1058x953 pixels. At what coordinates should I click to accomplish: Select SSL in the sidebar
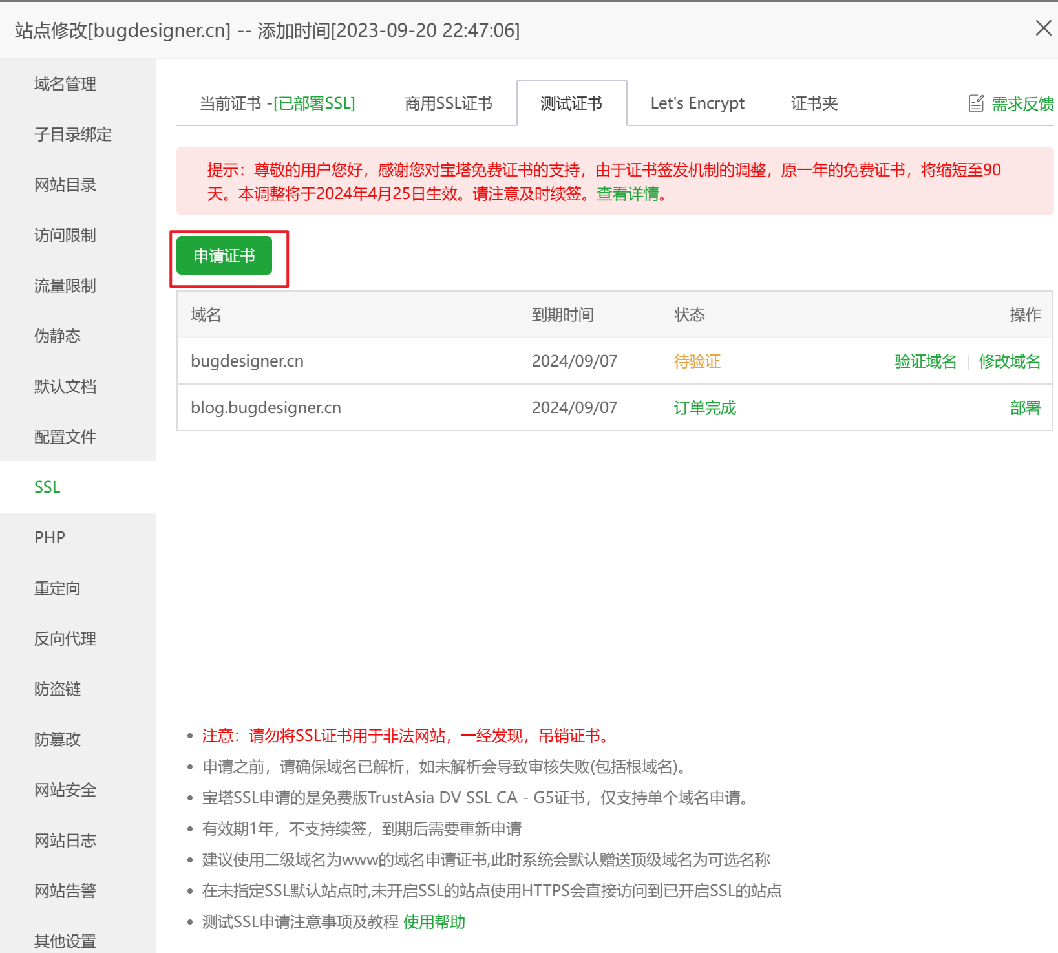(78, 487)
